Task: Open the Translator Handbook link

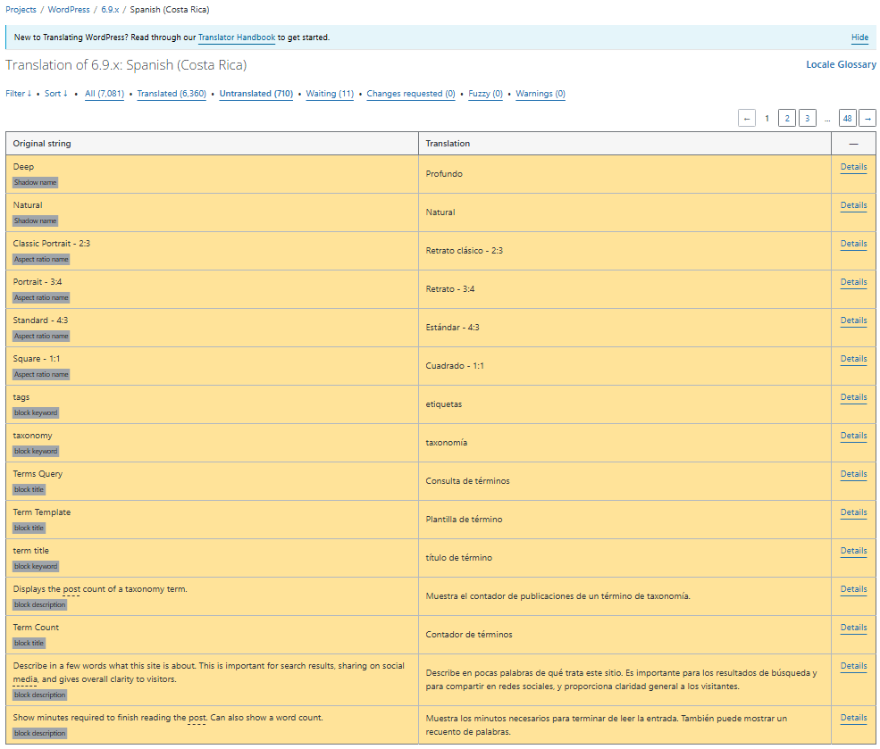Action: coord(236,37)
